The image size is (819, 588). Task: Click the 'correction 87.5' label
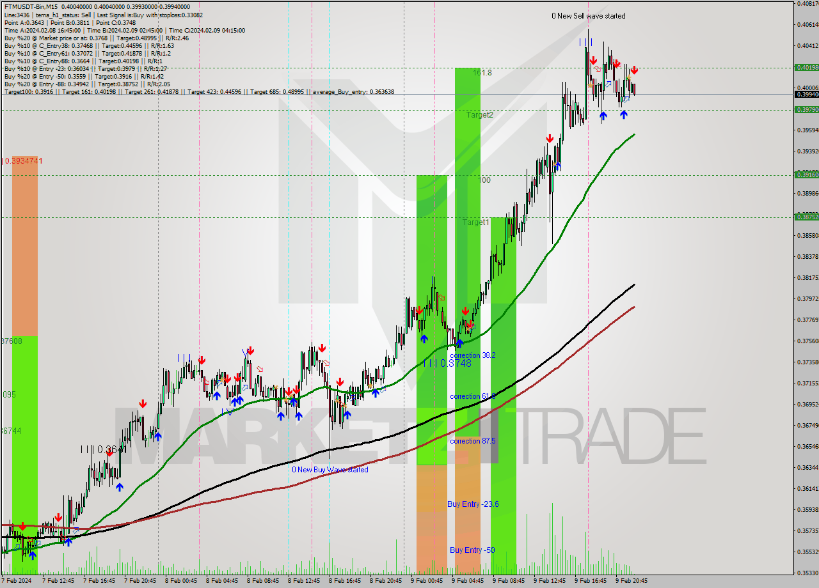[473, 441]
